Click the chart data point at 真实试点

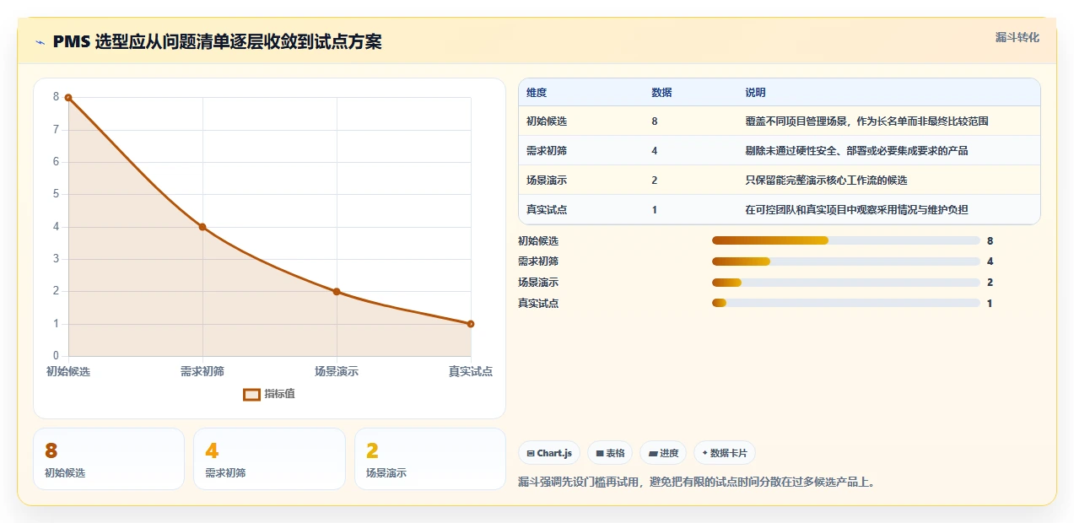[471, 324]
